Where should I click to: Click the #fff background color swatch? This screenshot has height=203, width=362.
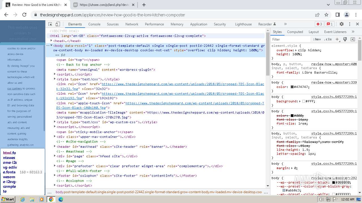pos(304,101)
